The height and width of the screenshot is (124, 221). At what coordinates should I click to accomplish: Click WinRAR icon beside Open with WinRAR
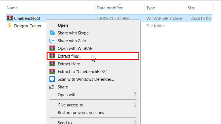(52, 48)
